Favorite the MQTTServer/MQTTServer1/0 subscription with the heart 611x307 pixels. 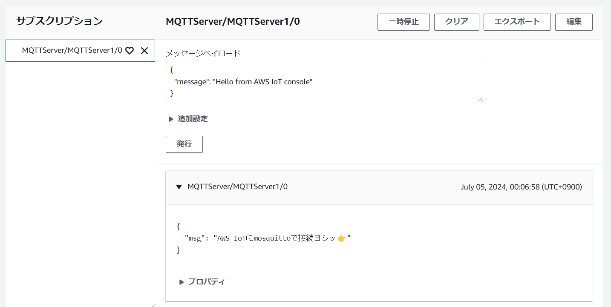(x=130, y=51)
